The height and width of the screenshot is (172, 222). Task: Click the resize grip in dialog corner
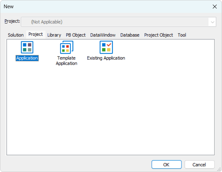[219, 169]
